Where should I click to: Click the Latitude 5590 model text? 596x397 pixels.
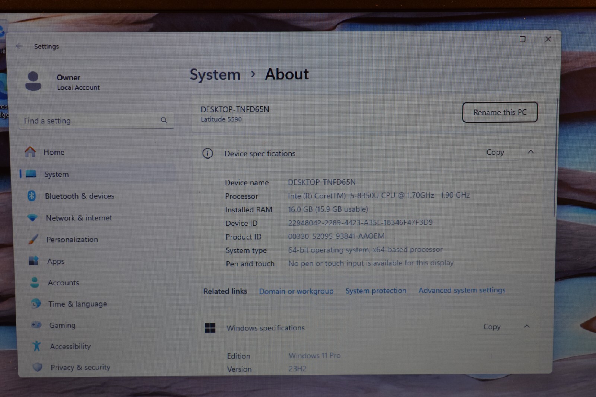point(221,119)
